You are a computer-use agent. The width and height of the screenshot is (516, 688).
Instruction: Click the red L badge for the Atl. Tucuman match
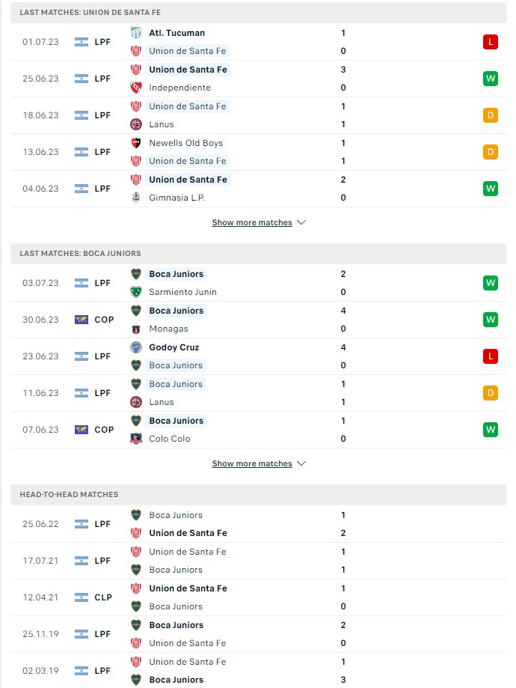(x=490, y=42)
